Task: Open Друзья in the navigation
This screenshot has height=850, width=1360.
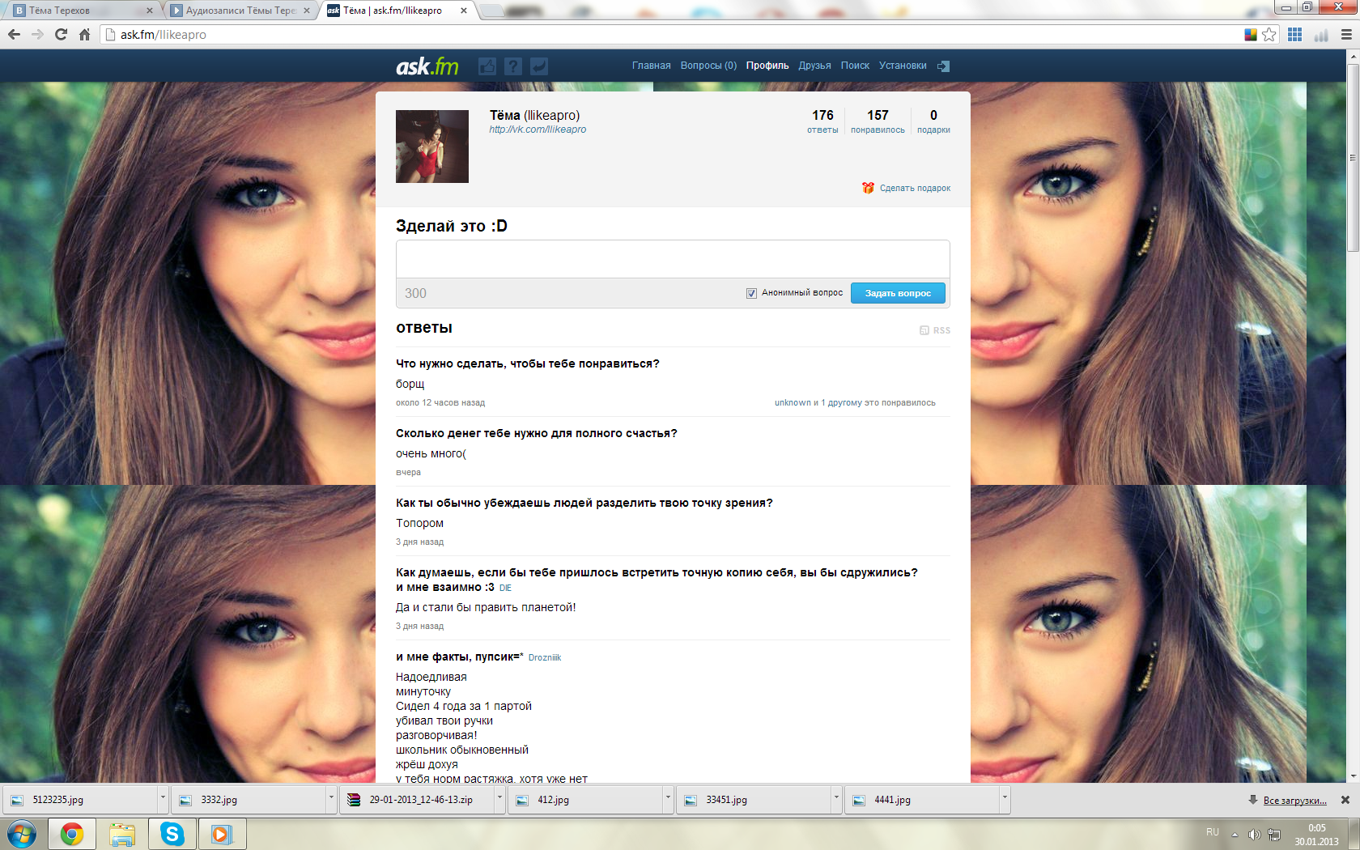Action: [x=814, y=66]
